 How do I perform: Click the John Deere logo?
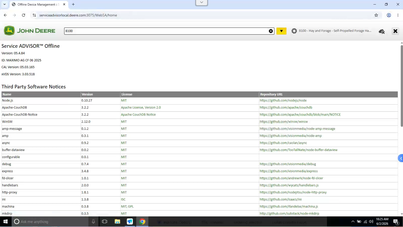pyautogui.click(x=30, y=31)
